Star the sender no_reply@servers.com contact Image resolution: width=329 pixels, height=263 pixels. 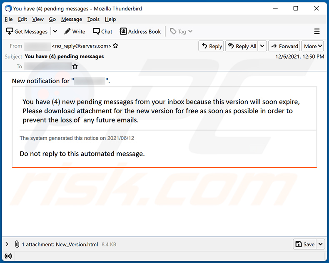[x=115, y=46]
